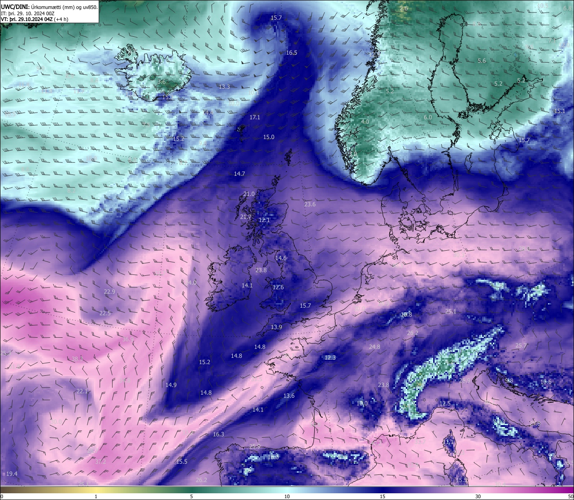The image size is (574, 500).
Task: Click the 12.6 value over Wales
Action: click(x=278, y=287)
